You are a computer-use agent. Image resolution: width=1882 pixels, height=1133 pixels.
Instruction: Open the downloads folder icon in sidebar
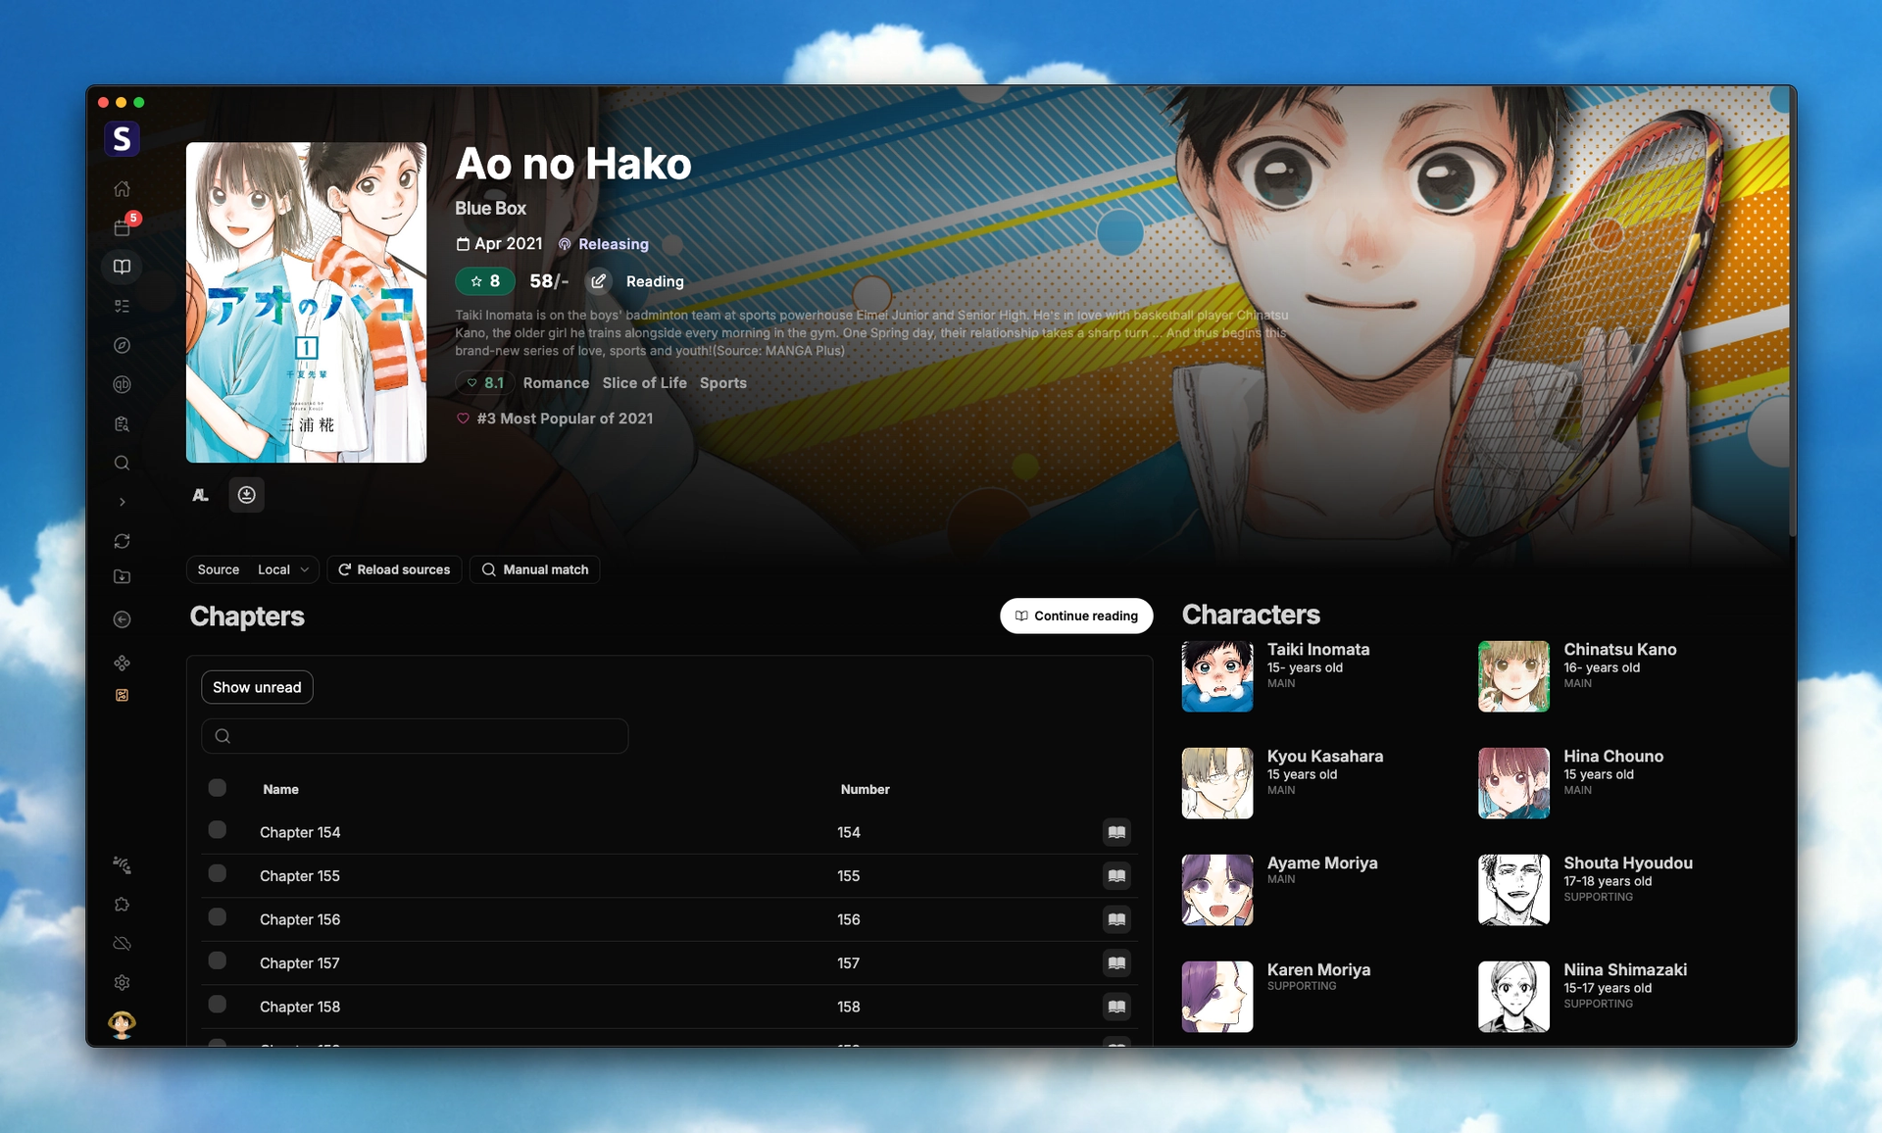122,576
